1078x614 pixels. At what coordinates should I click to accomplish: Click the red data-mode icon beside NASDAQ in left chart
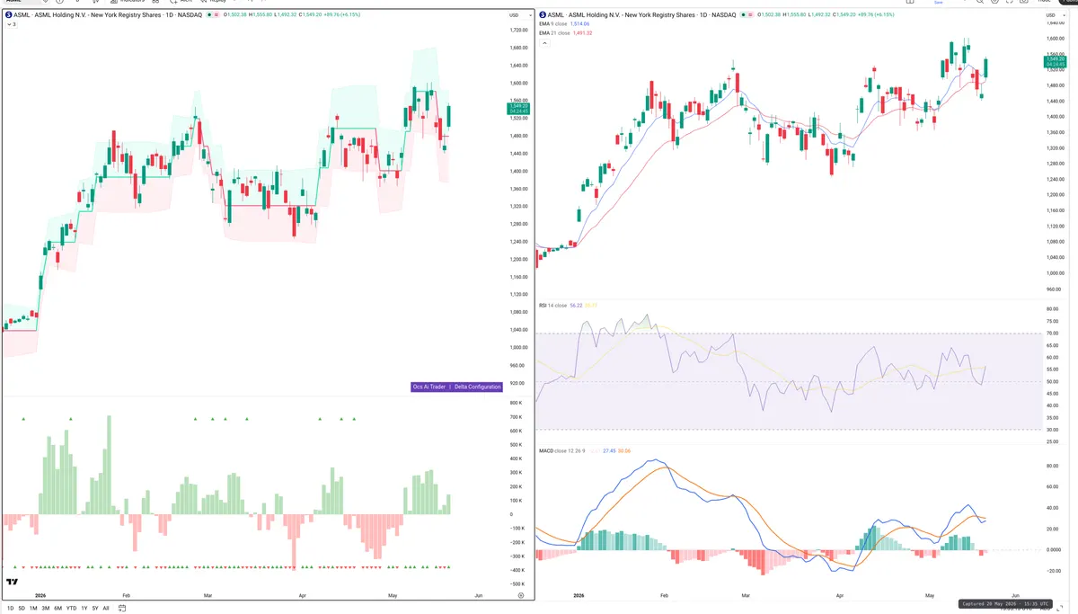216,15
